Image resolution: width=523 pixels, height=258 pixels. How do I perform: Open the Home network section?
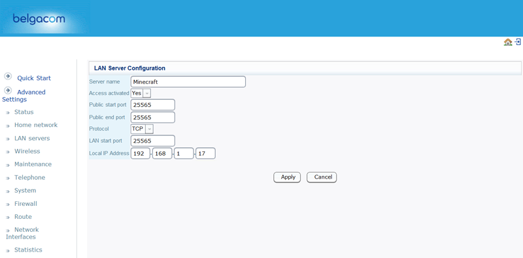(x=36, y=125)
